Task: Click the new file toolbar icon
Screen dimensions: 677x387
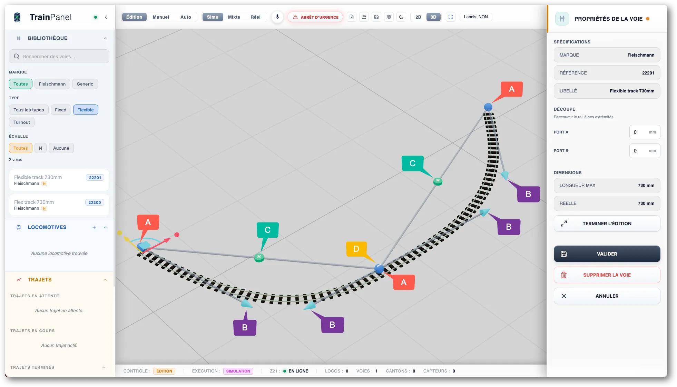Action: click(351, 17)
